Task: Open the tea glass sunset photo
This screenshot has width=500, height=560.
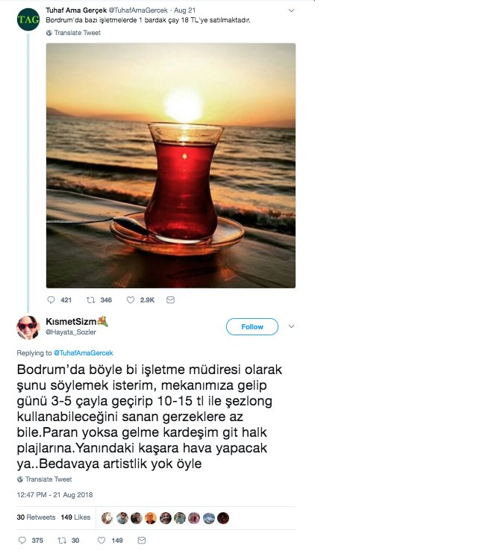Action: point(171,165)
